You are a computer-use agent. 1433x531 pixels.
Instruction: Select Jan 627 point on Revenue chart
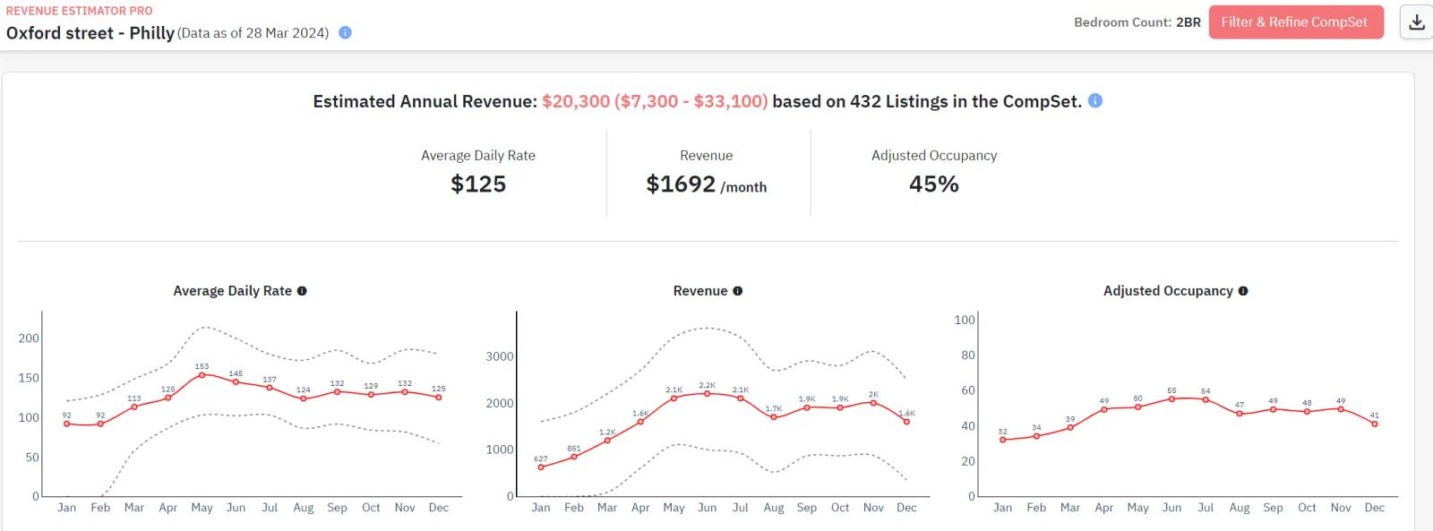[x=541, y=467]
